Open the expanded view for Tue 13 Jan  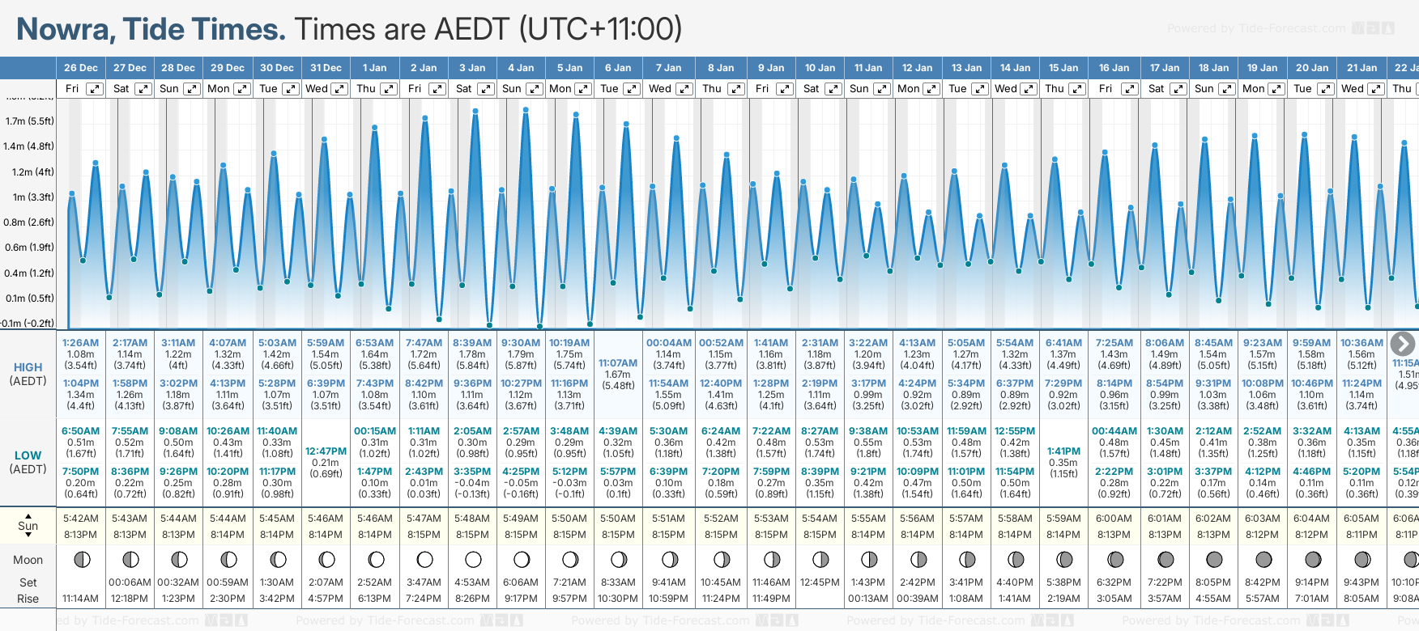[x=979, y=89]
